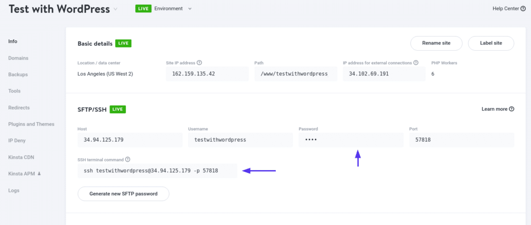Click the Learn more question mark icon
The image size is (531, 225).
[x=512, y=109]
